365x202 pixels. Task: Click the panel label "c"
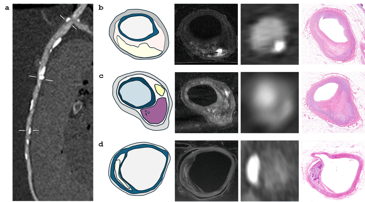click(x=101, y=77)
